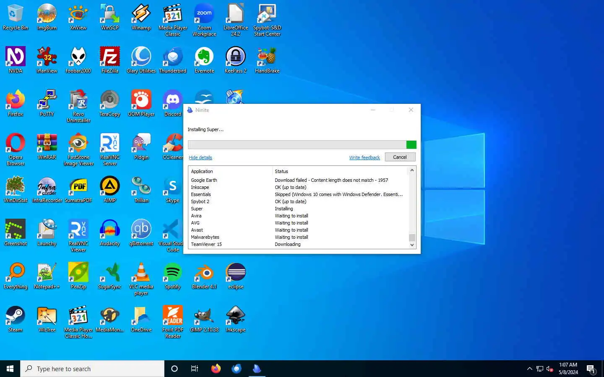Click the Inkscape desktop shortcut
604x377 pixels.
tap(236, 319)
